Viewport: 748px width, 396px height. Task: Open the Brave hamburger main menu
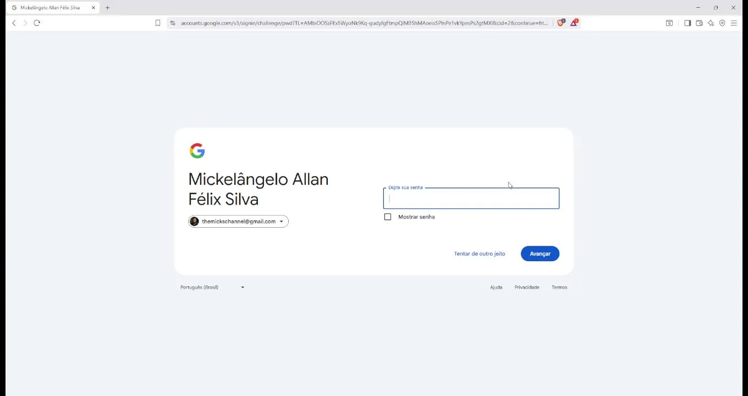pos(734,23)
